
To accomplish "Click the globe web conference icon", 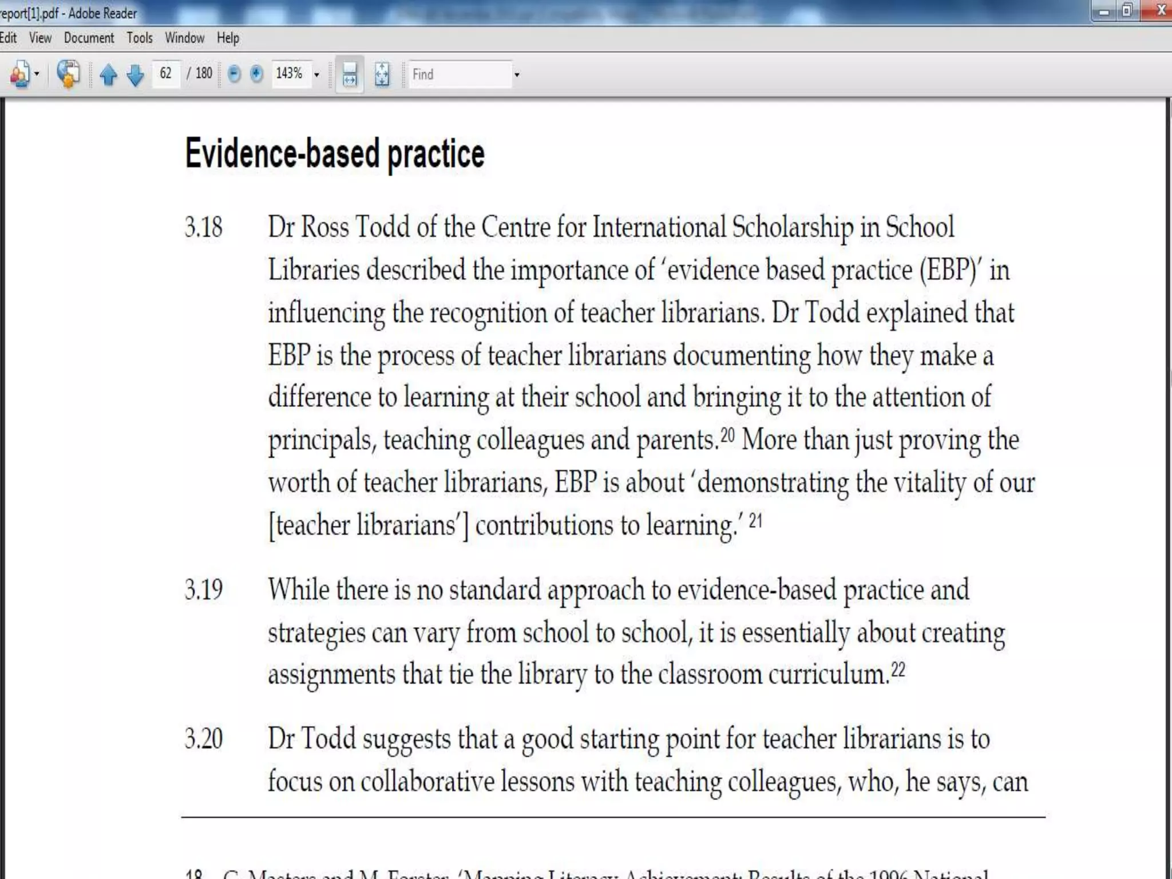I will [68, 74].
